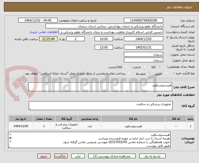Click the request creator name field

[x=111, y=32]
